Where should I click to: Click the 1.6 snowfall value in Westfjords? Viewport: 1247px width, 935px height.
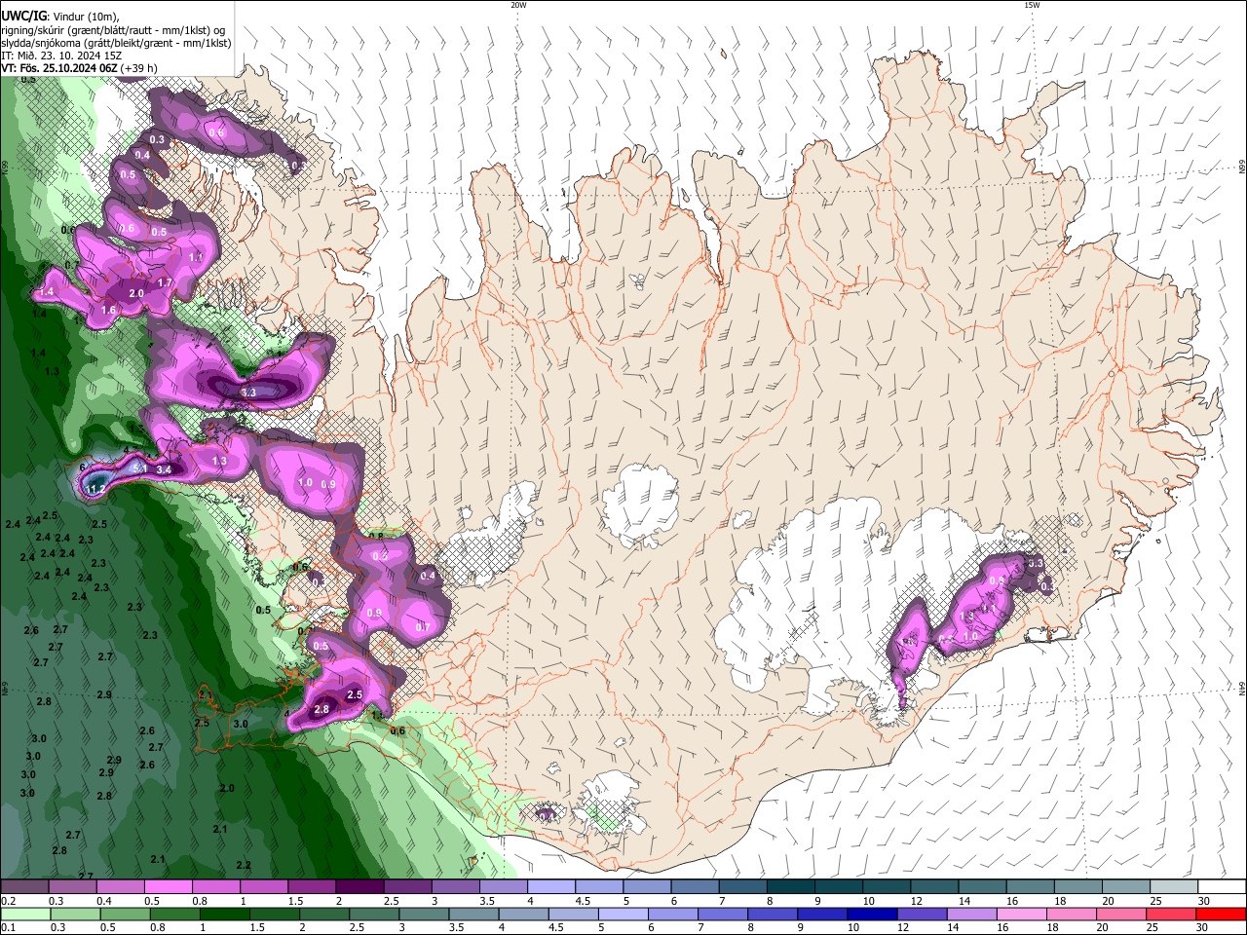(108, 310)
